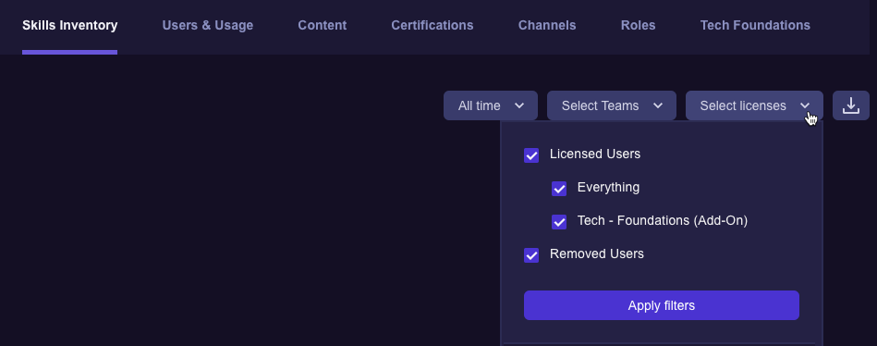Collapse the Select licenses dropdown
This screenshot has width=877, height=346.
(754, 105)
